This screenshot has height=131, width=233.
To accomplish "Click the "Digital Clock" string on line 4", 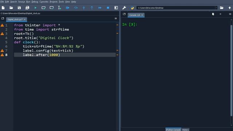I will pos(55,38).
